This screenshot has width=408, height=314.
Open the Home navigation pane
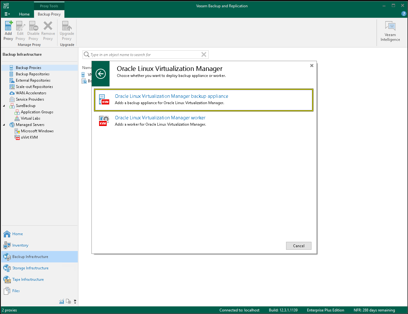click(x=17, y=234)
